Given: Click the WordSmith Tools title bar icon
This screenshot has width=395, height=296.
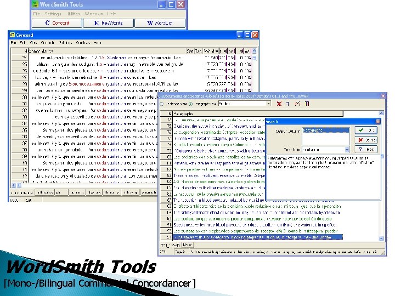Looking at the screenshot, I should tap(36, 4).
